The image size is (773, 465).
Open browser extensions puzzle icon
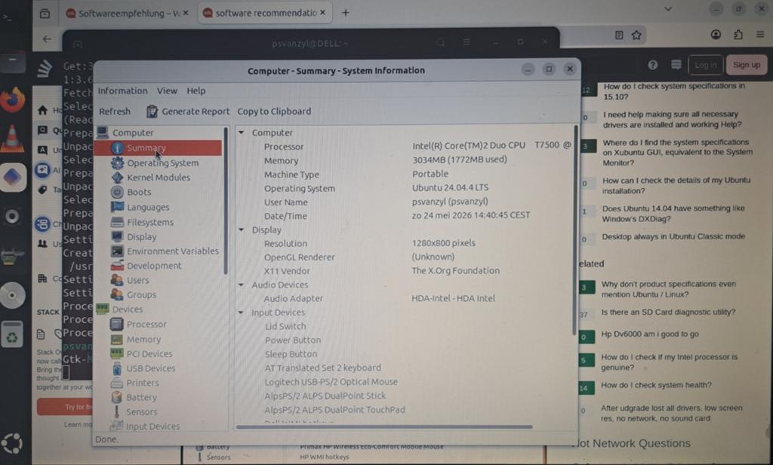click(x=738, y=35)
